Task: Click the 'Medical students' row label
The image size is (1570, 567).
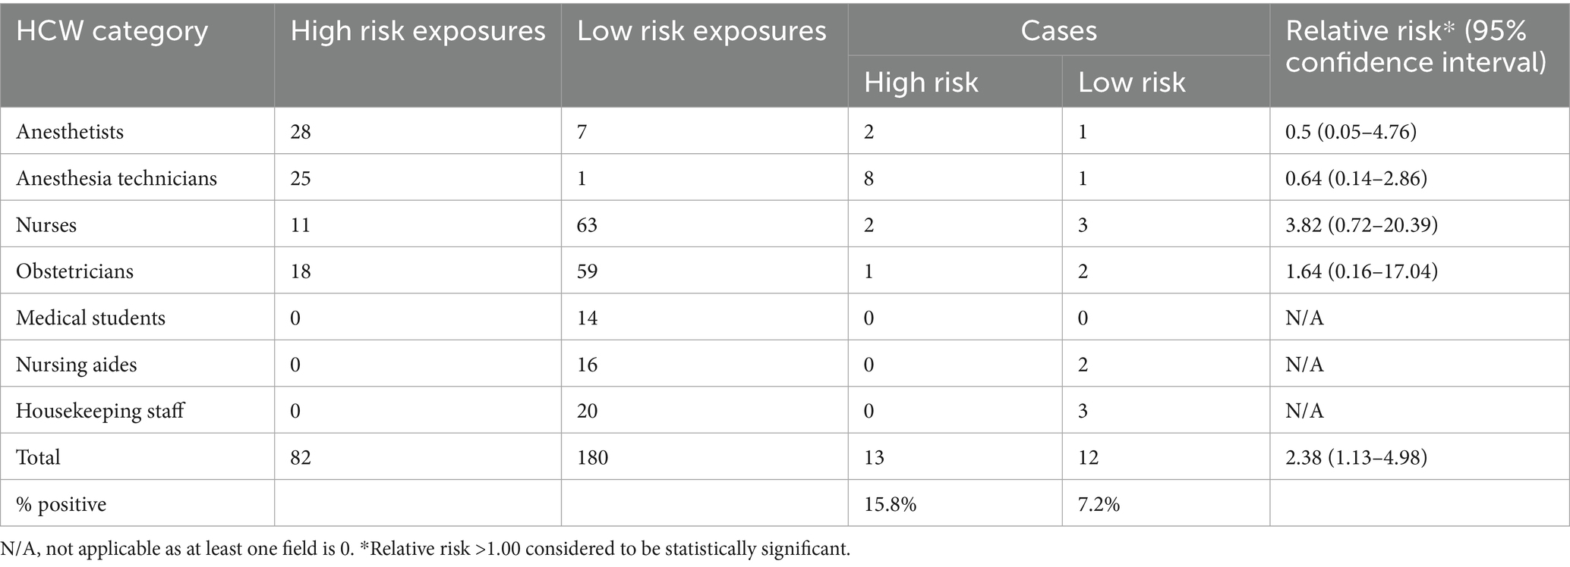Action: (90, 318)
